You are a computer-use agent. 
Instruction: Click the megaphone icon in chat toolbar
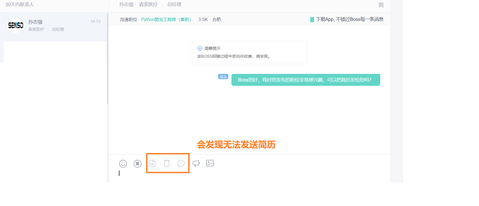click(x=196, y=163)
